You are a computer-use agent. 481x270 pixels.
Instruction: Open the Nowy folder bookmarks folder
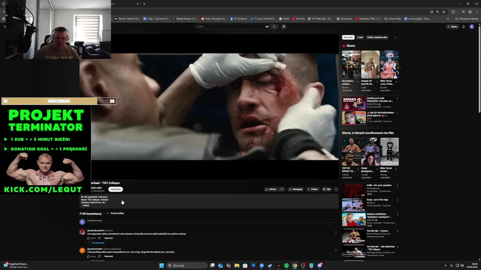coord(393,18)
